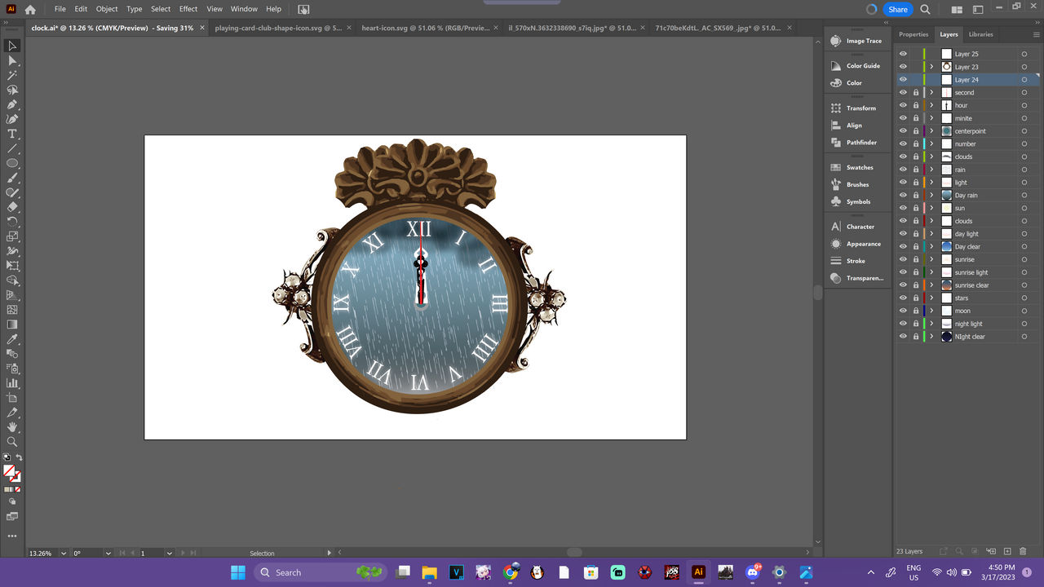This screenshot has height=587, width=1044.
Task: Expand the 'clouds' layer above rain
Action: pyautogui.click(x=931, y=157)
